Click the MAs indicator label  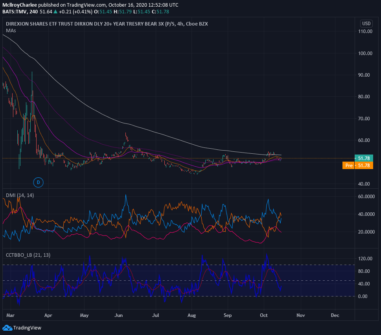pos(11,31)
